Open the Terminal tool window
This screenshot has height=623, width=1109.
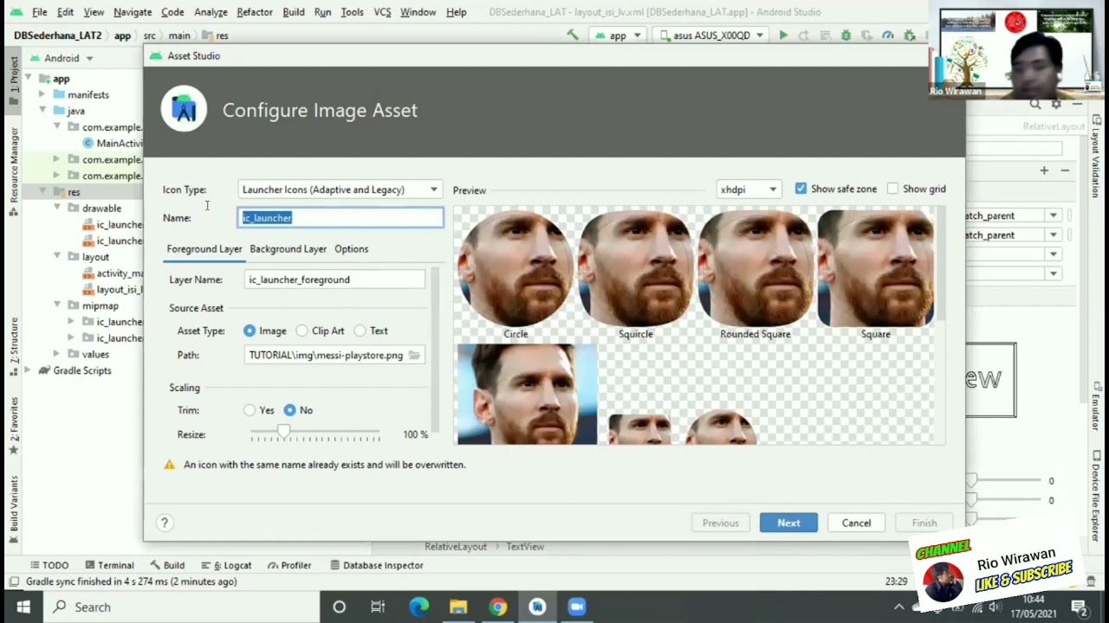click(x=108, y=565)
